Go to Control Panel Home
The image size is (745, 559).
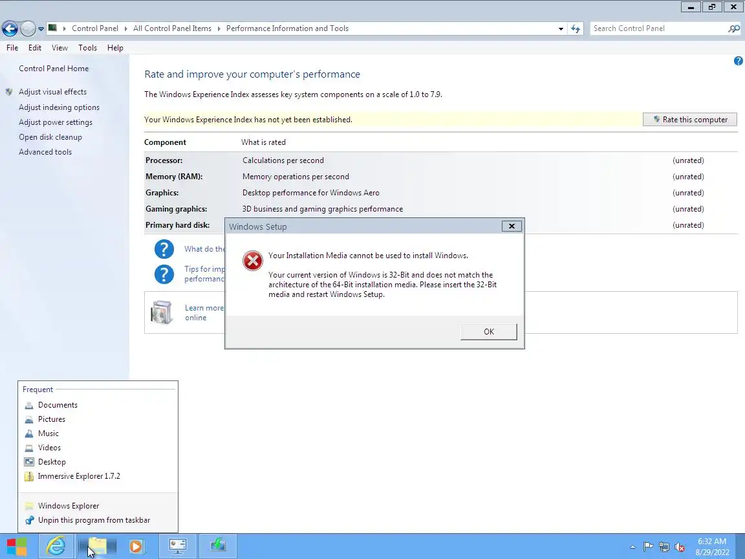click(x=54, y=69)
